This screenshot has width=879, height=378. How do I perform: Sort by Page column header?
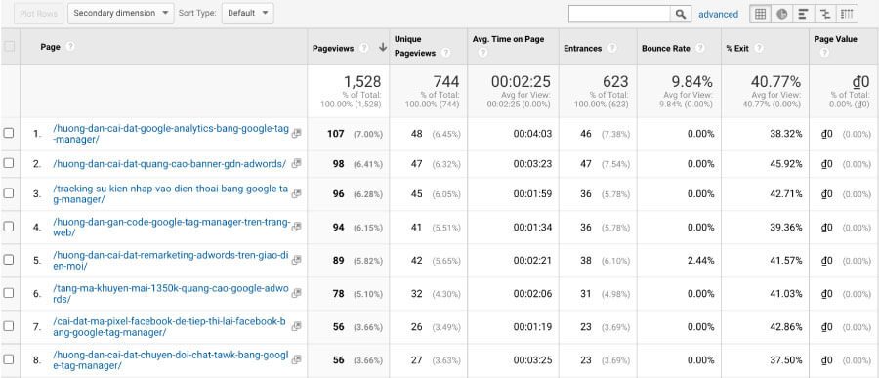pos(50,47)
